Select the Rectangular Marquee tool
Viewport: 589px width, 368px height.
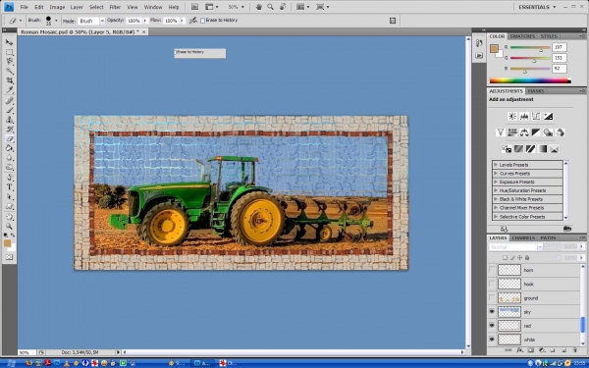[x=10, y=52]
